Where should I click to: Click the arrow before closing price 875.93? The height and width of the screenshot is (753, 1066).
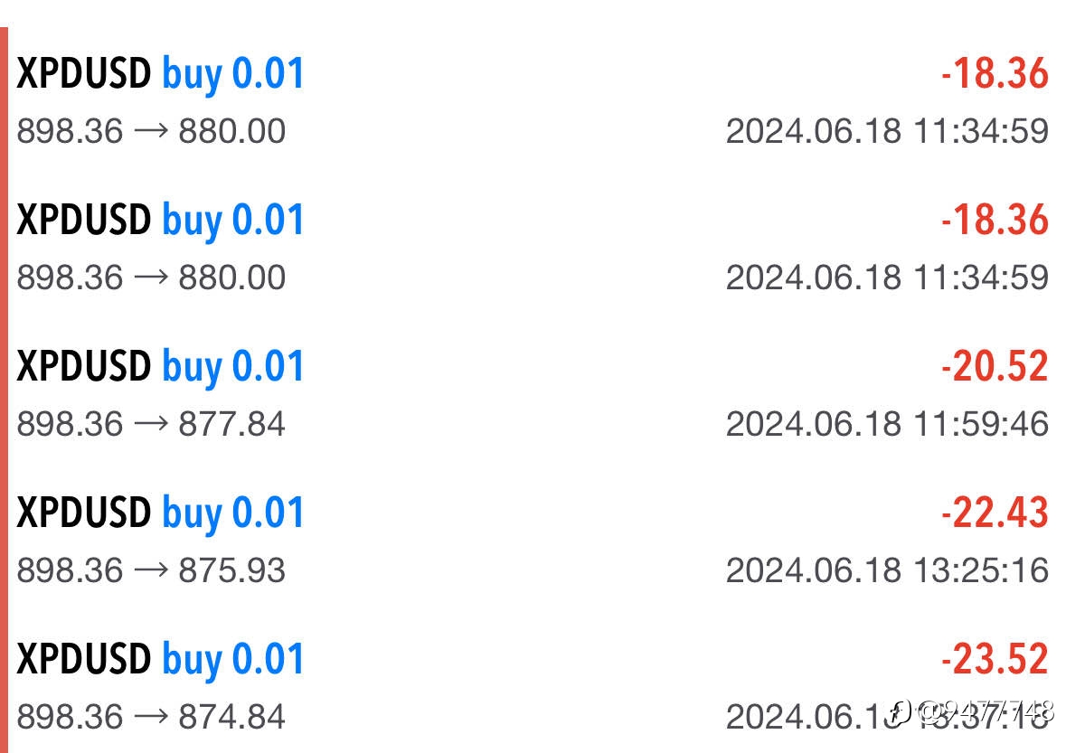coord(151,569)
